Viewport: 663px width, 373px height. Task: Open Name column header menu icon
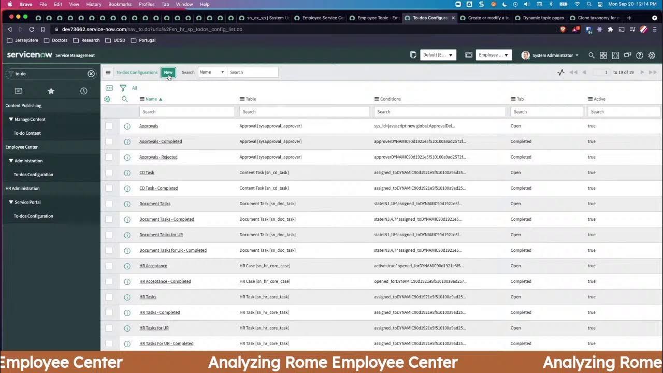click(x=142, y=99)
